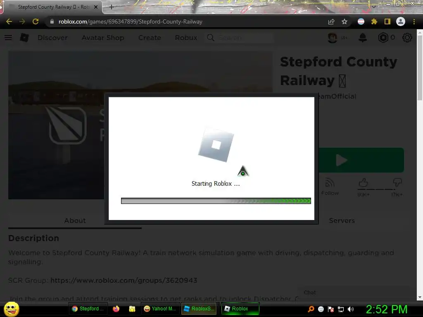
Task: Open the striped flag extension icon
Action: coord(361,21)
